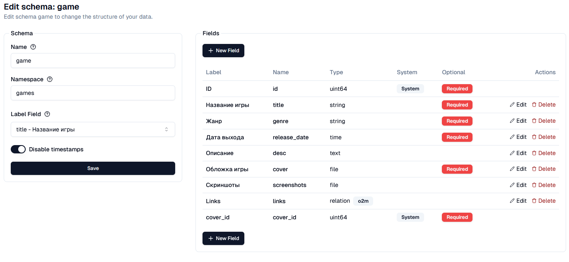569x262 pixels.
Task: Click trash icon for screenshots field
Action: (x=534, y=185)
